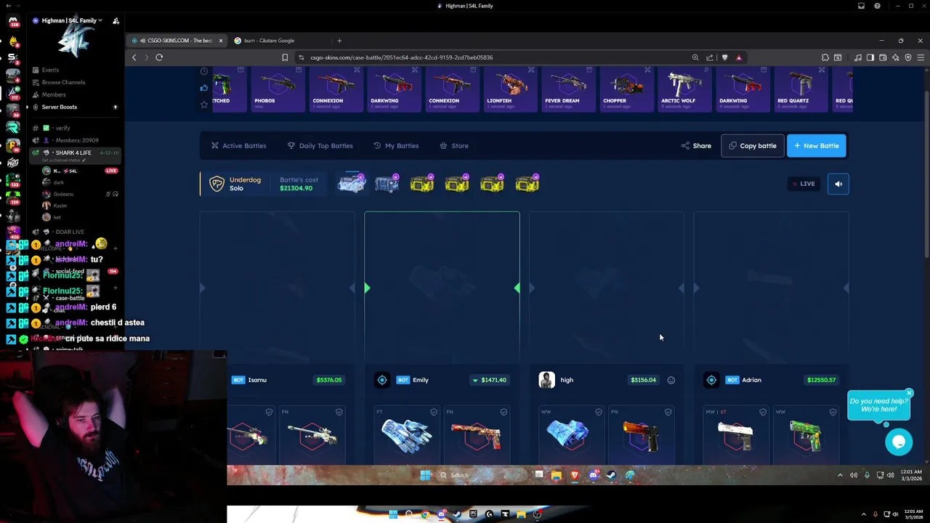Click player high's avatar
This screenshot has height=523, width=930.
click(x=547, y=380)
